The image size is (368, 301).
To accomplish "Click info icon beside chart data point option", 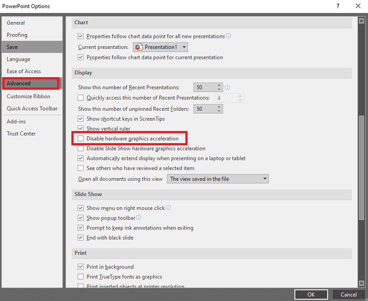I will click(228, 36).
